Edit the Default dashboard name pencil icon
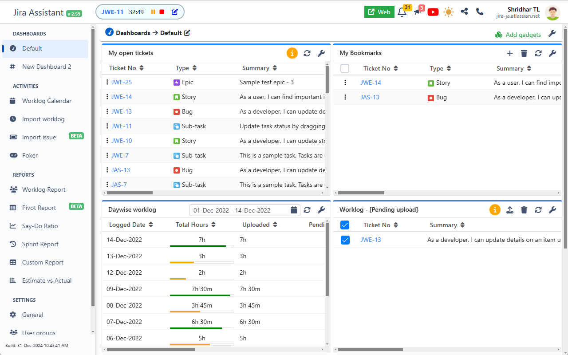The width and height of the screenshot is (568, 355). point(187,33)
